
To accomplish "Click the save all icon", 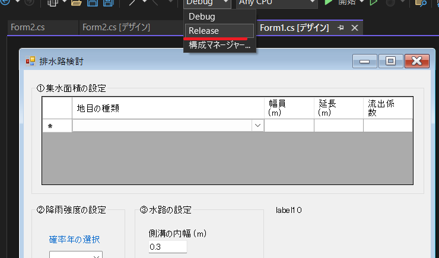I will click(109, 3).
